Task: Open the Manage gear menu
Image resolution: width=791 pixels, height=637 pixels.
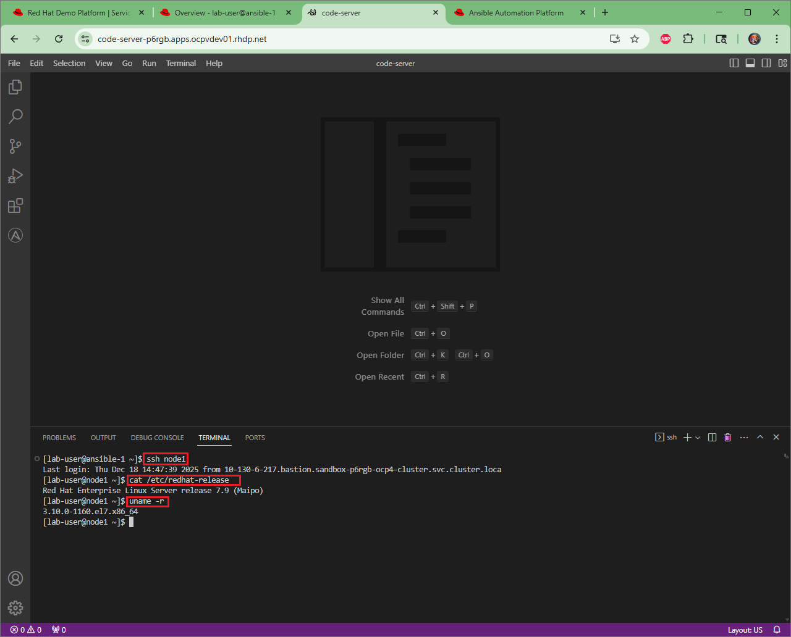Action: coord(15,608)
